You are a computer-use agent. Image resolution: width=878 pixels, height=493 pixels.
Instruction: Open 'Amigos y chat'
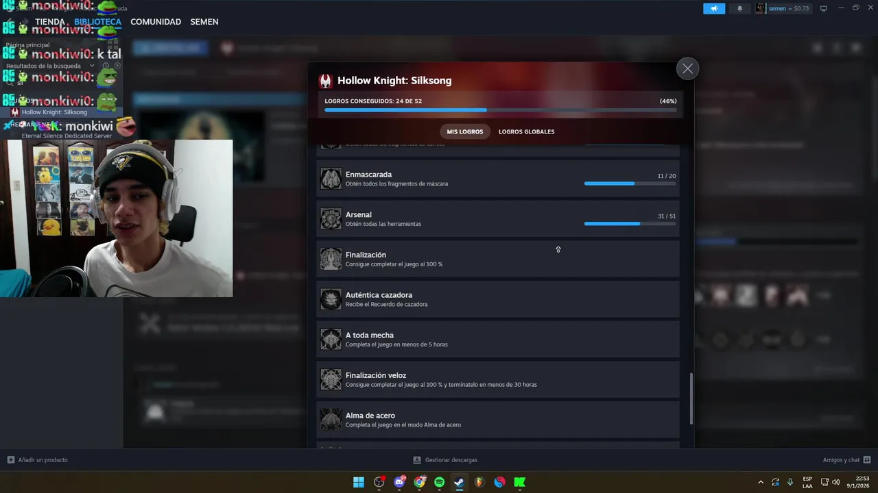click(x=841, y=460)
